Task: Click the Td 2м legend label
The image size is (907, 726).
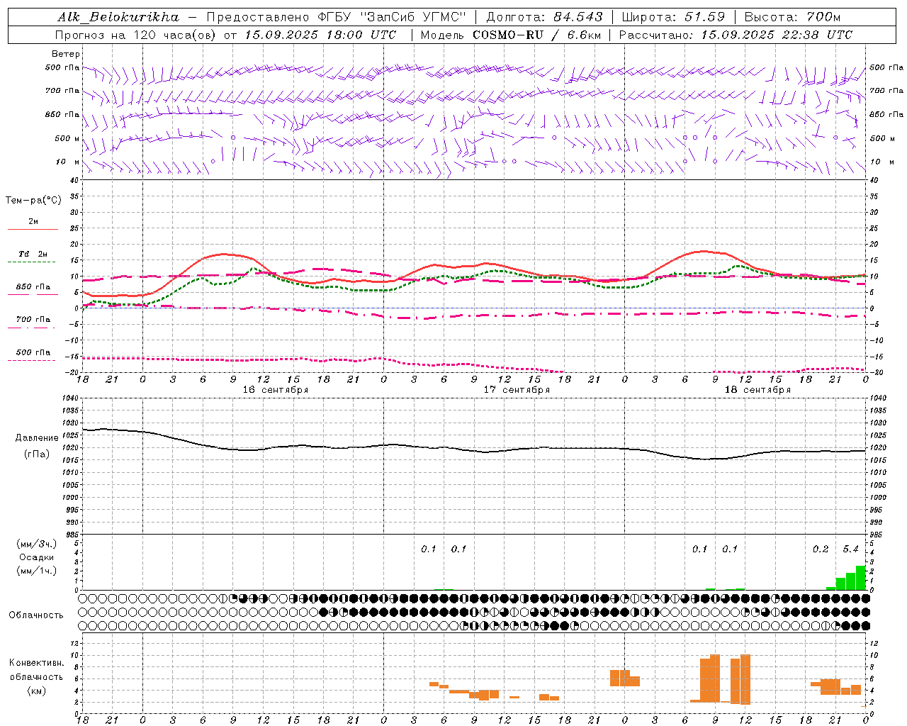Action: pyautogui.click(x=33, y=254)
